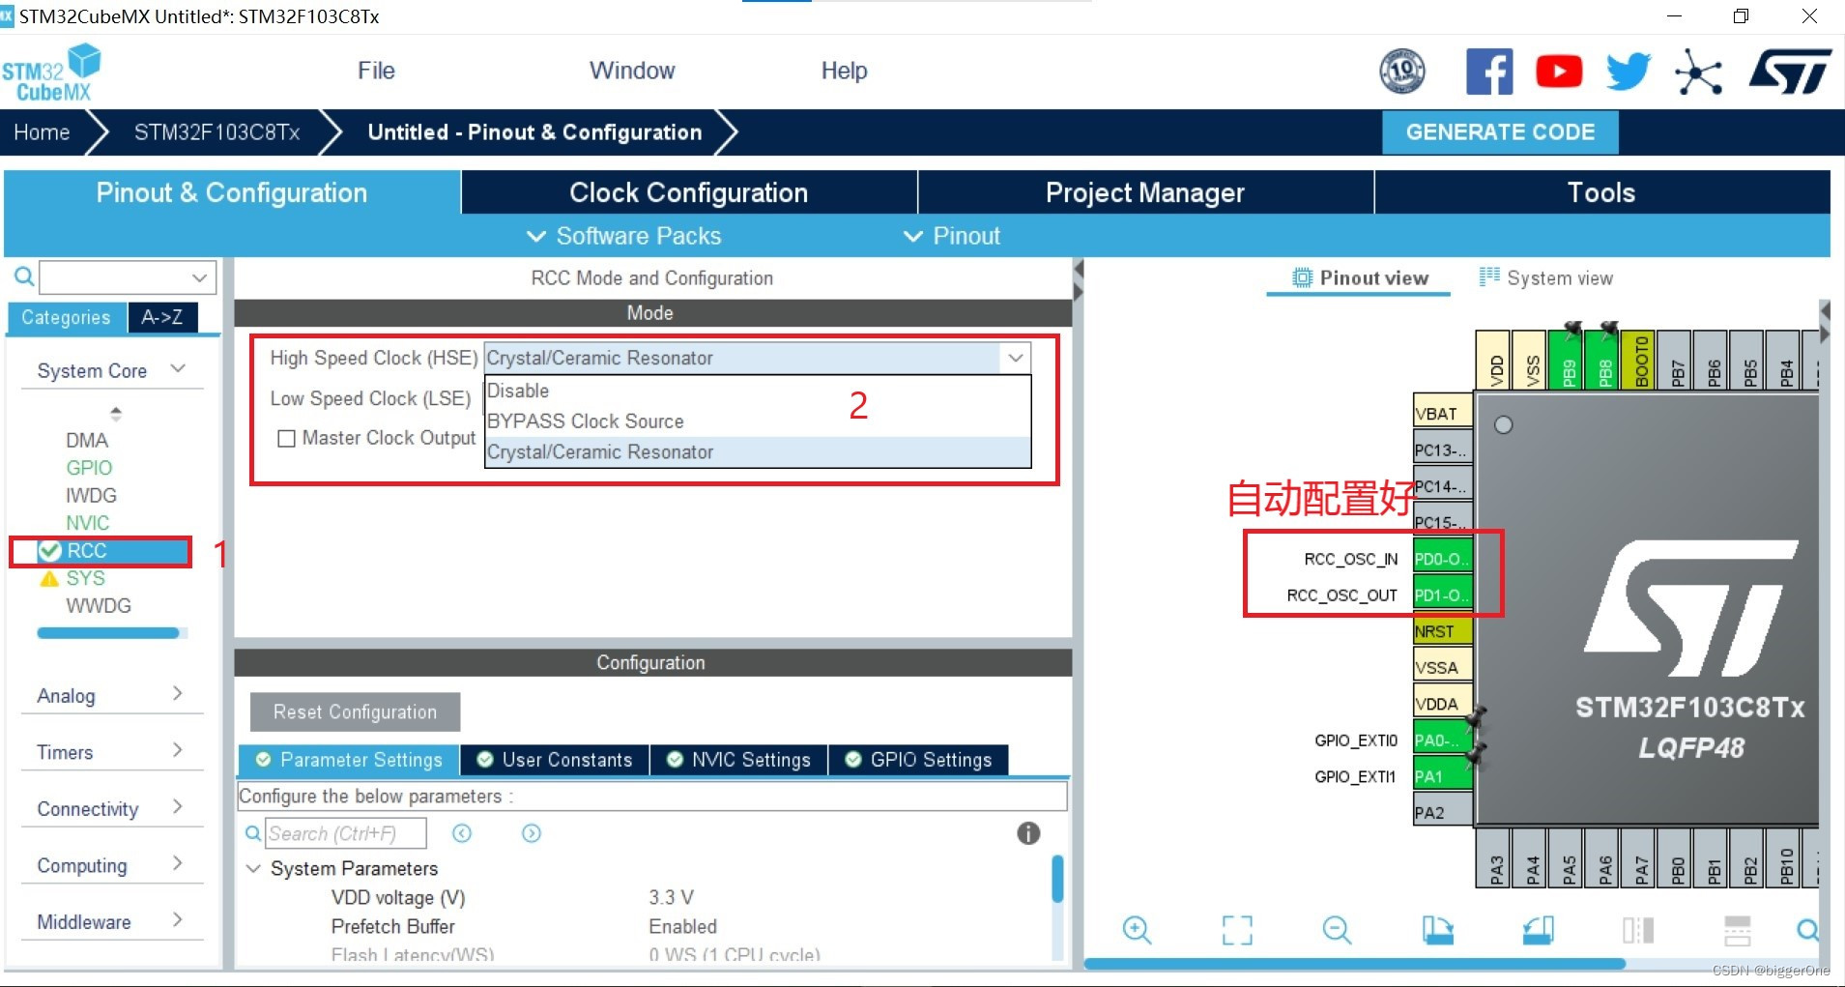Click the category search magnifier icon

24,277
